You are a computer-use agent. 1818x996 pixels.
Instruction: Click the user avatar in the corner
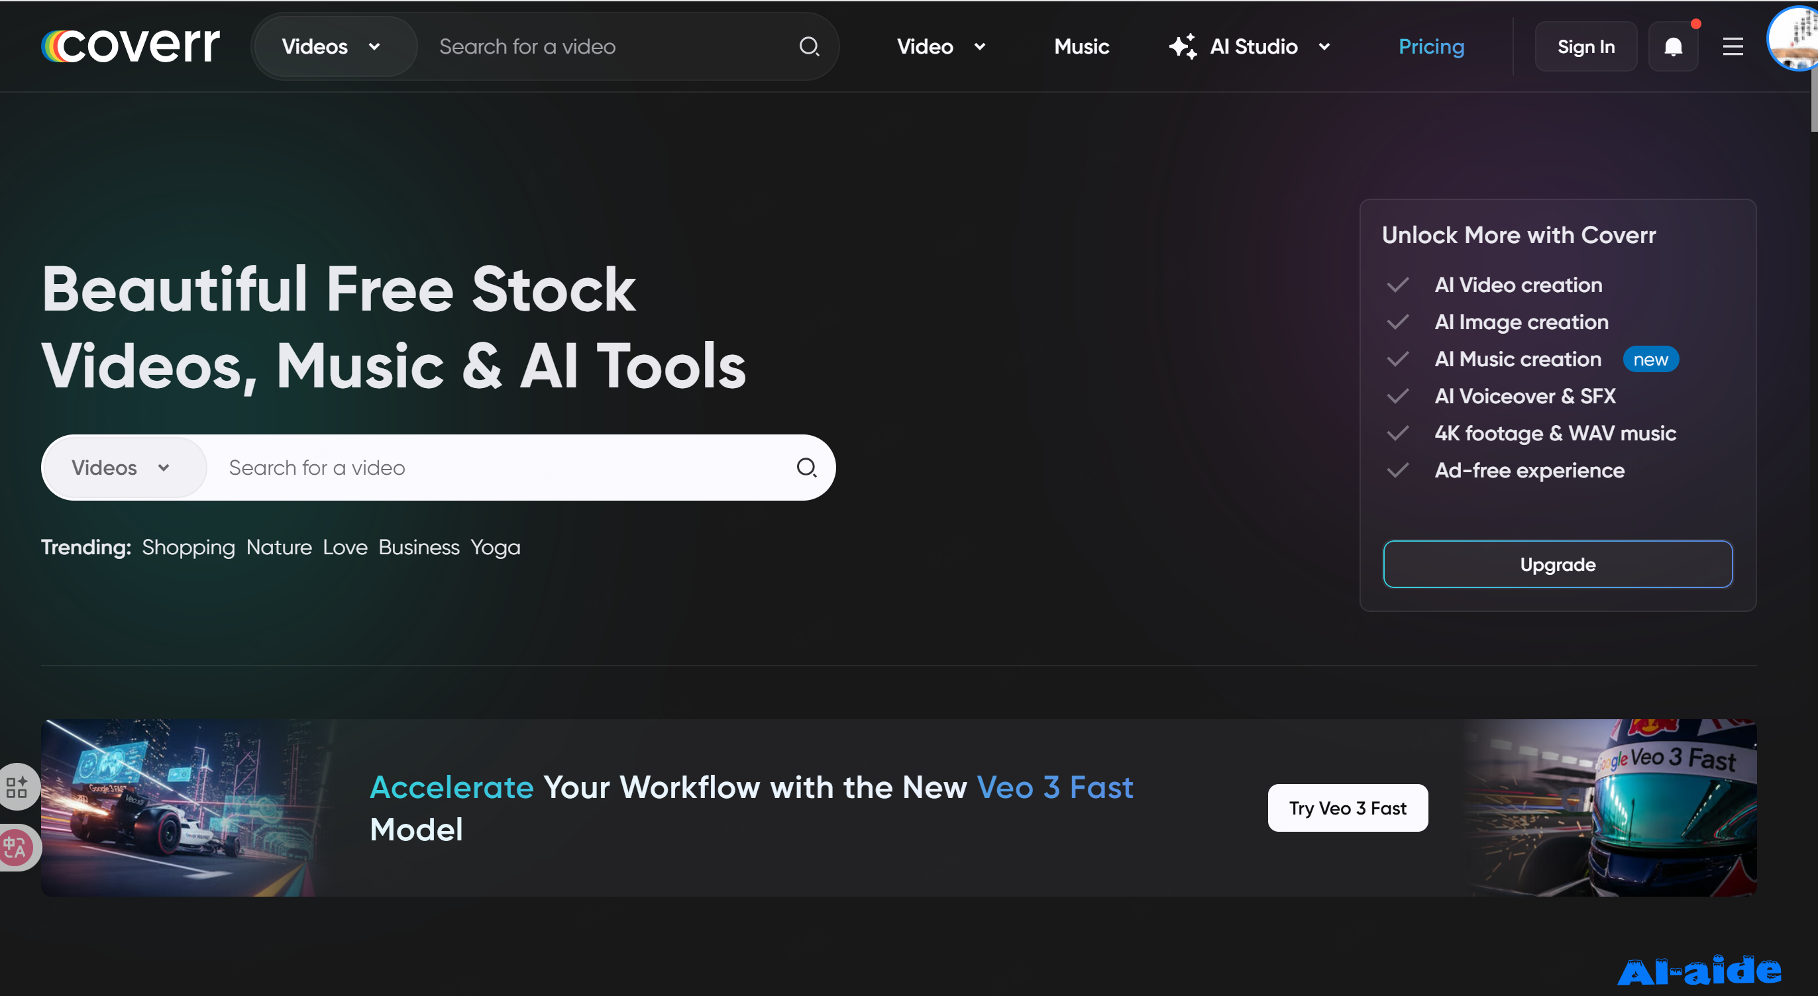tap(1793, 39)
